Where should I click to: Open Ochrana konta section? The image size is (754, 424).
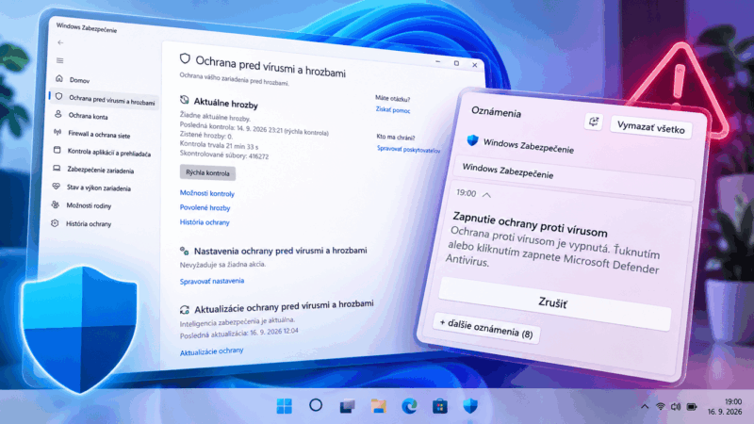[x=88, y=116]
